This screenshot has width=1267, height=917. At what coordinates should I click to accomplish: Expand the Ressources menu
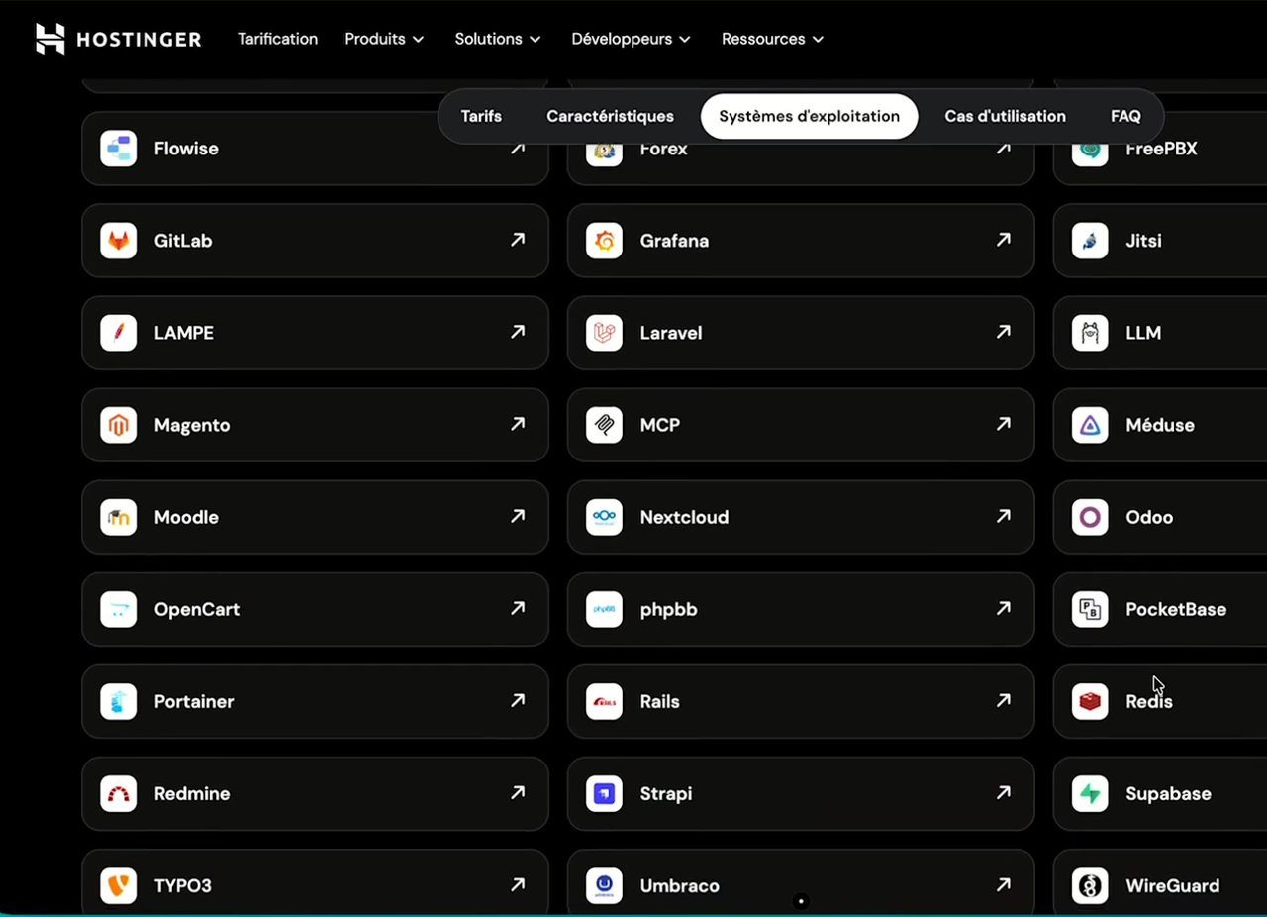pos(772,39)
